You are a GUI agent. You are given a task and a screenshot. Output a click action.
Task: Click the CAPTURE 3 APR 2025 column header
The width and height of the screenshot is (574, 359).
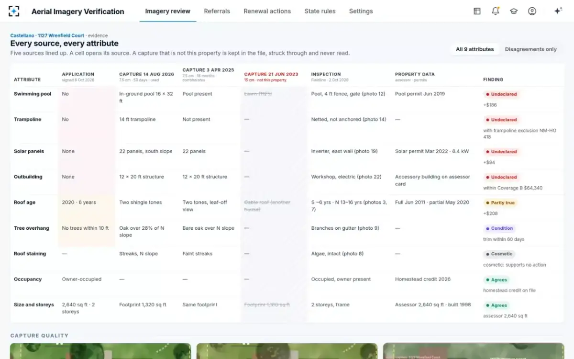(x=208, y=70)
